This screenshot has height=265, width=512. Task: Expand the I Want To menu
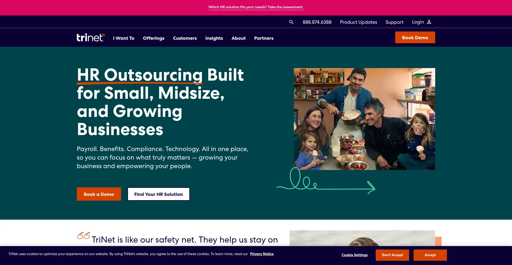pos(124,38)
